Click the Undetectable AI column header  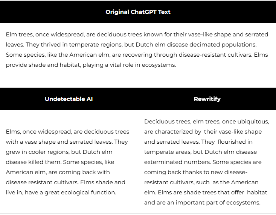(69, 99)
